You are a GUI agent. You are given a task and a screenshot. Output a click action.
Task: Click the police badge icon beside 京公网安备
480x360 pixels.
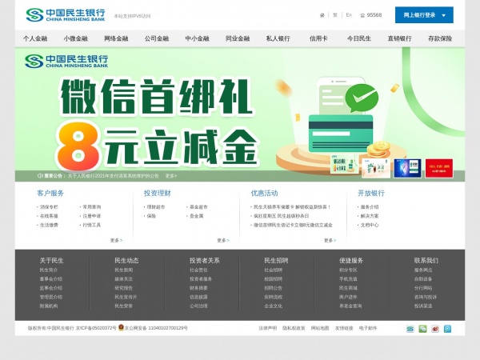(x=122, y=328)
